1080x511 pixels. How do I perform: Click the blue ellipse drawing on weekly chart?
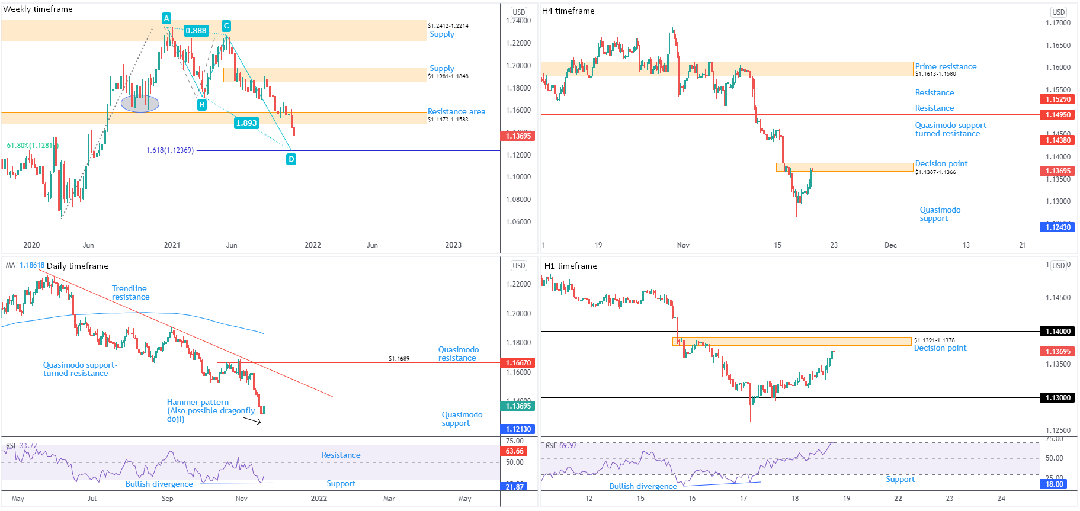point(140,104)
